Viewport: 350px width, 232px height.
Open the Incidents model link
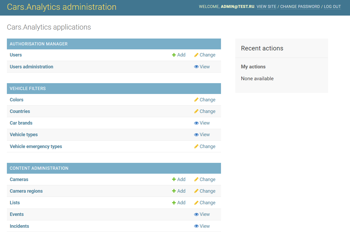point(19,226)
